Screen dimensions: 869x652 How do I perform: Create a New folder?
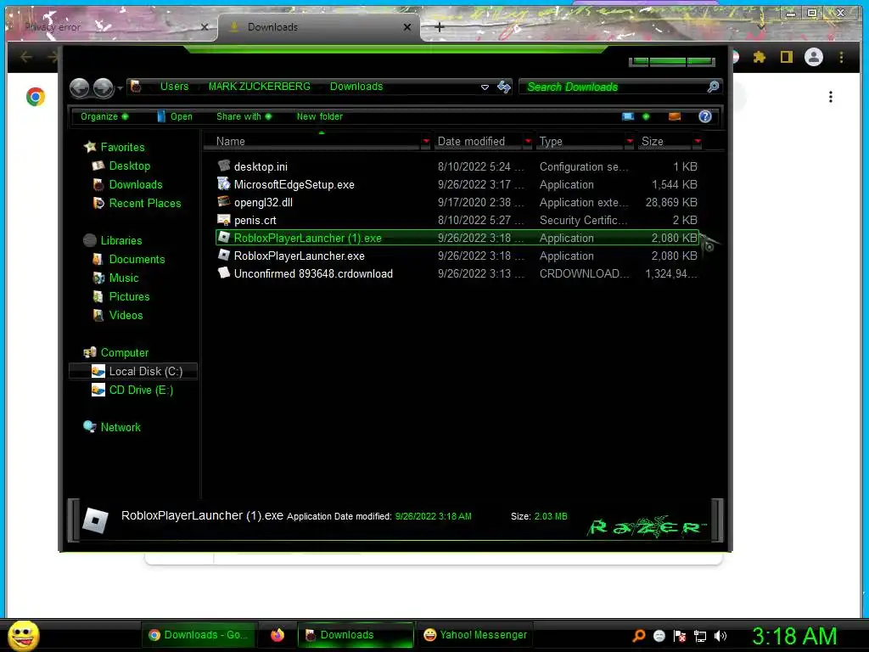(319, 116)
